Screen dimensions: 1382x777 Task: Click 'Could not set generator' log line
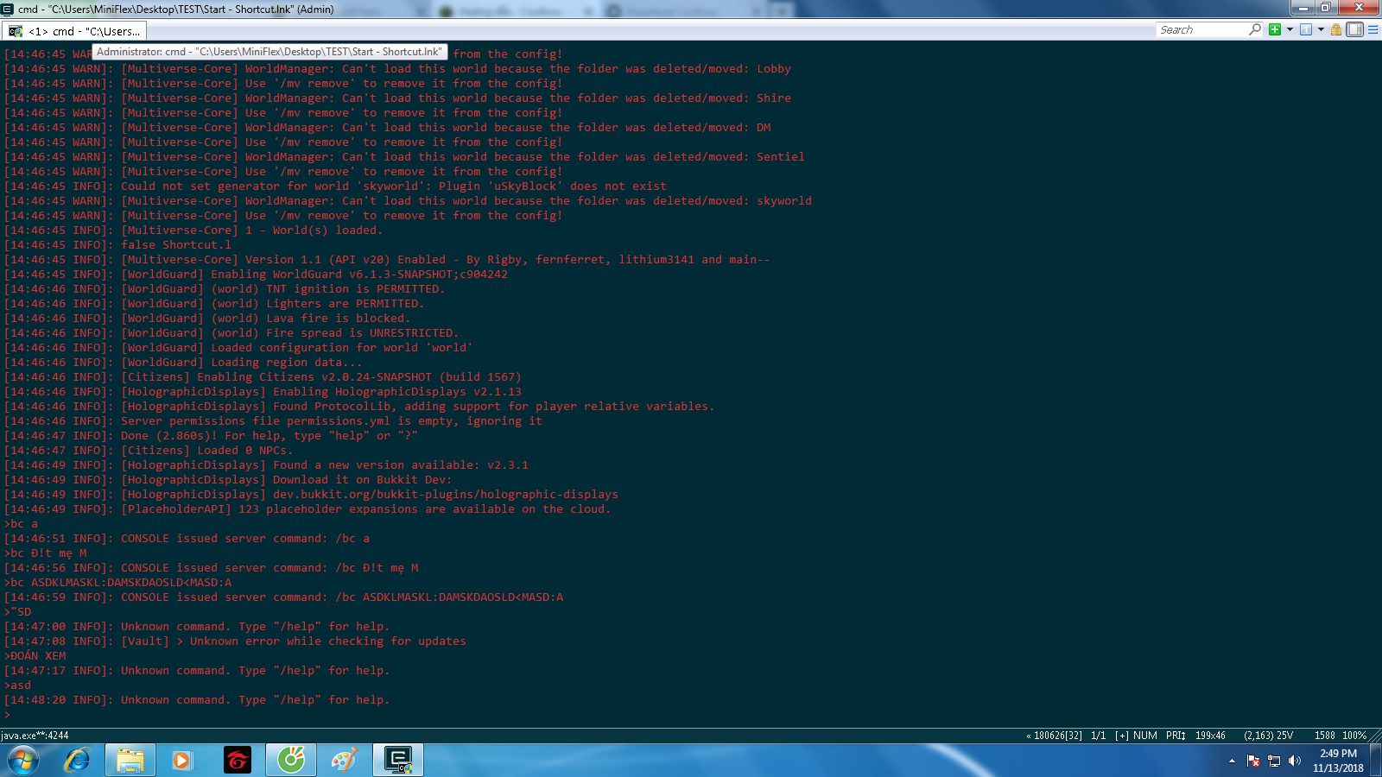[336, 186]
